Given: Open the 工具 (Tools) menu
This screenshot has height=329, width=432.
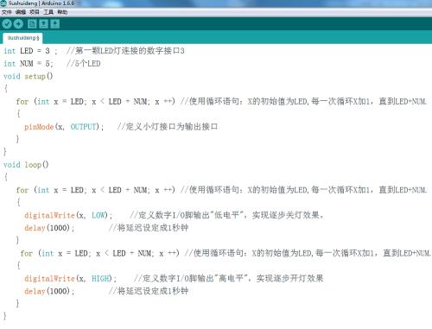Looking at the screenshot, I should click(x=48, y=12).
